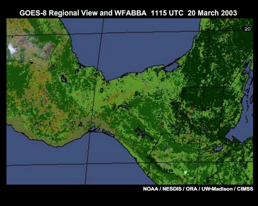Click the cyan fire pixel marker on the map
The width and height of the screenshot is (258, 206).
50,70
